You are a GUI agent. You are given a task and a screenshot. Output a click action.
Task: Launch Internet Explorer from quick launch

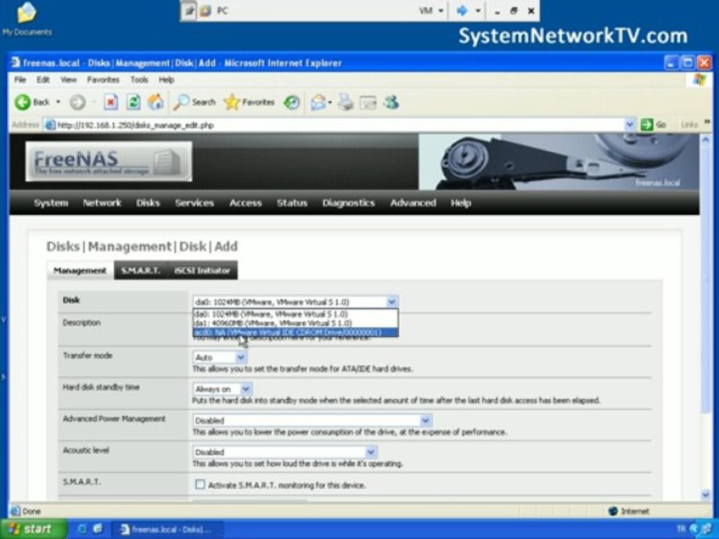pos(82,529)
